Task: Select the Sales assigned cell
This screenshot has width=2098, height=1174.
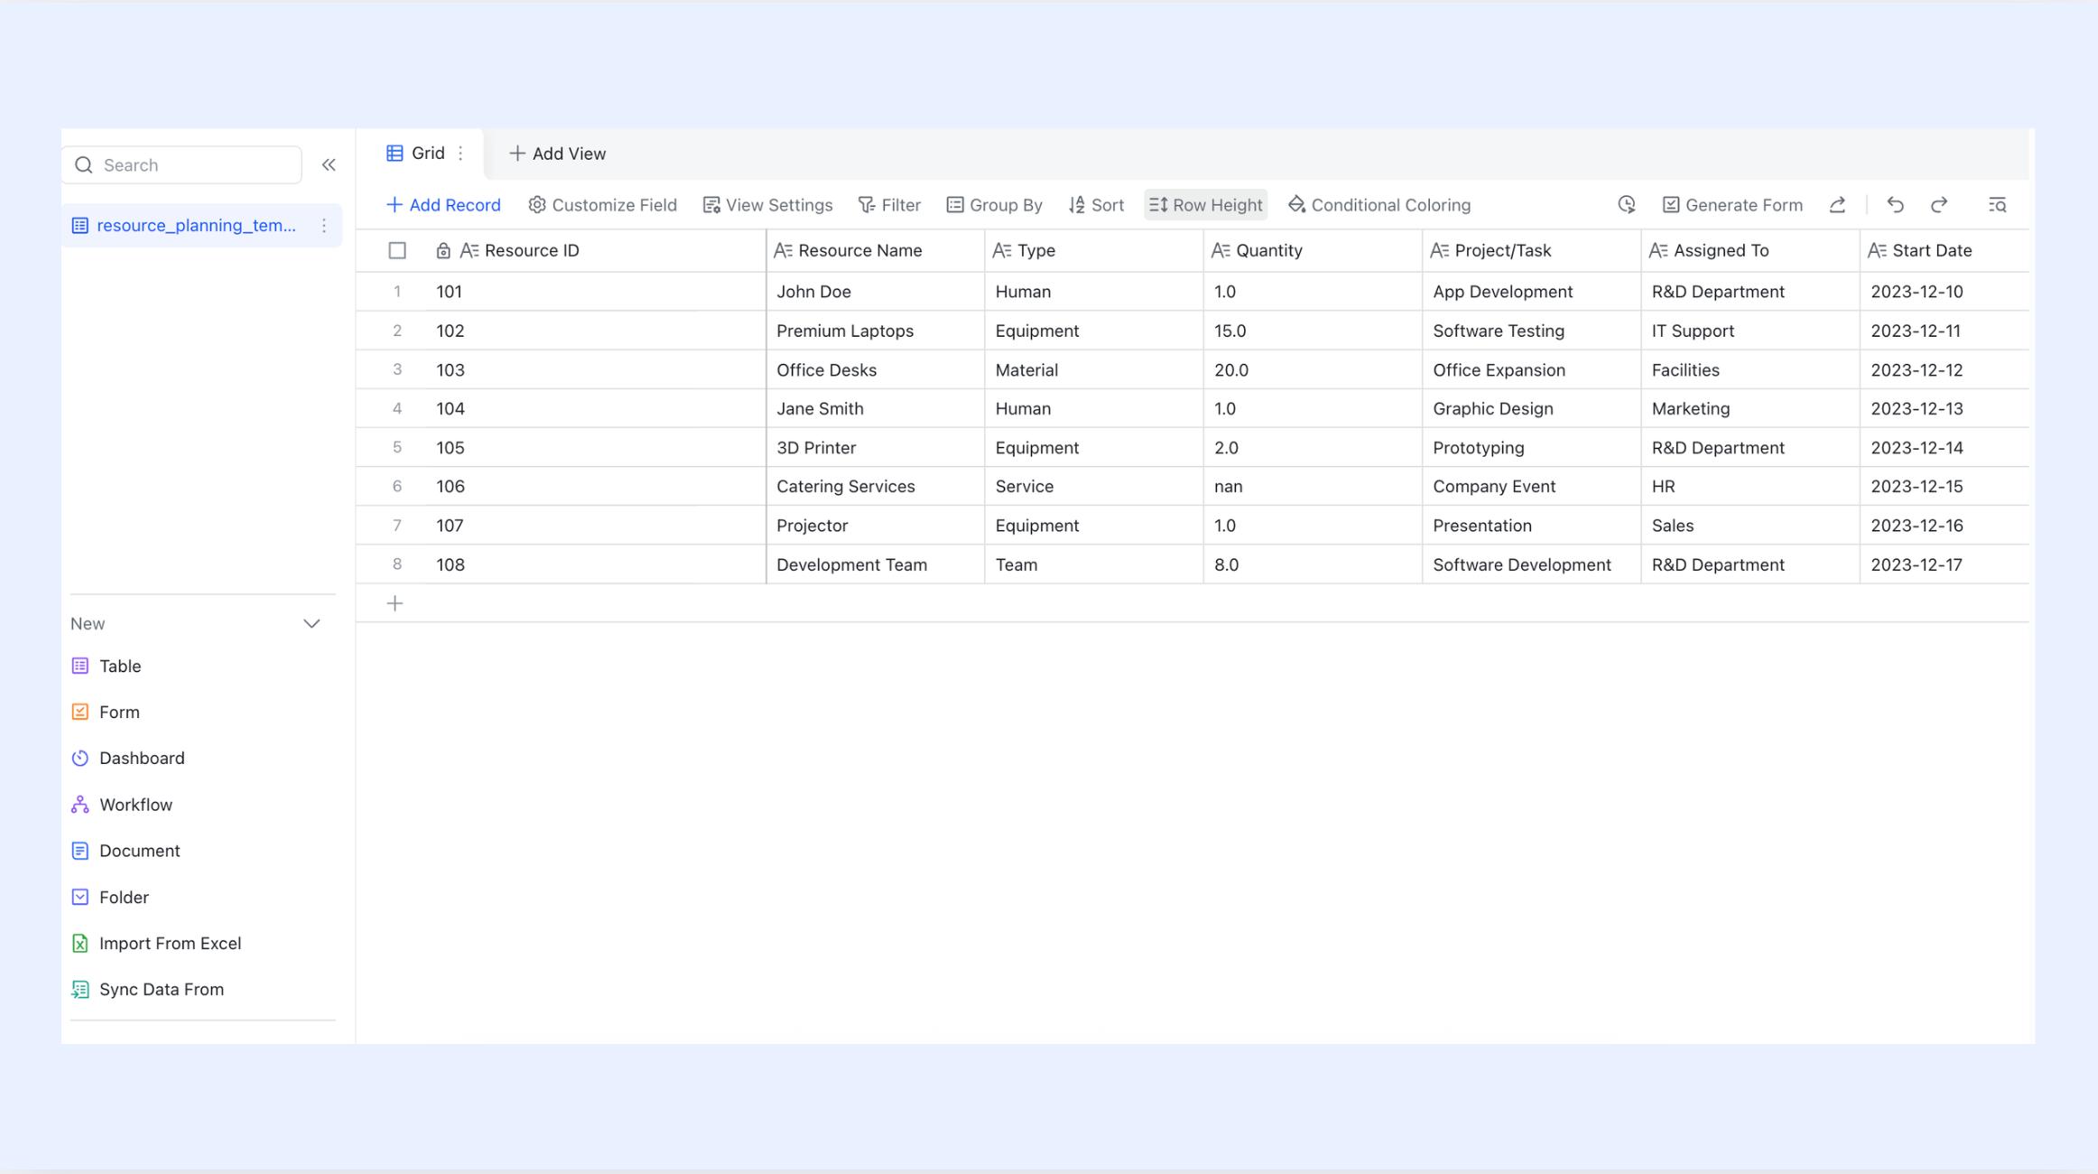Action: [x=1750, y=525]
